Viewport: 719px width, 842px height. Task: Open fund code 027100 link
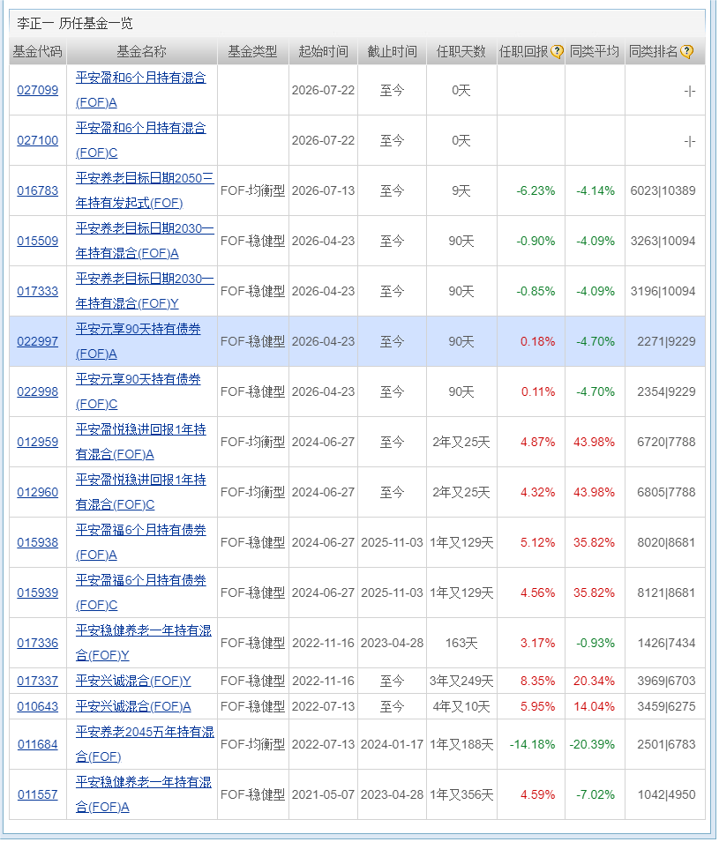[x=38, y=141]
